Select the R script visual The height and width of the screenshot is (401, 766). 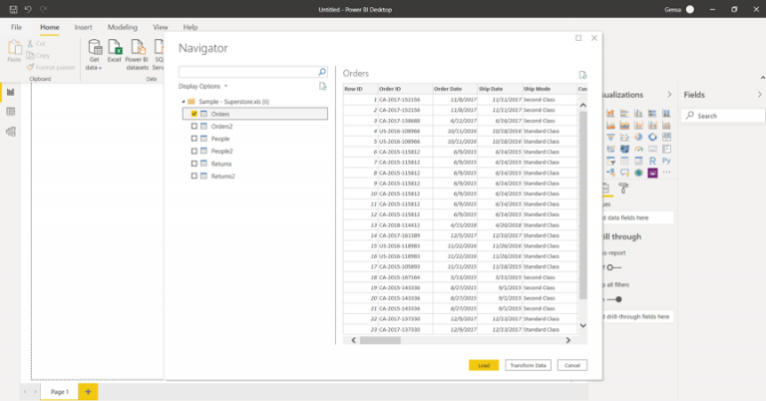[x=652, y=161]
